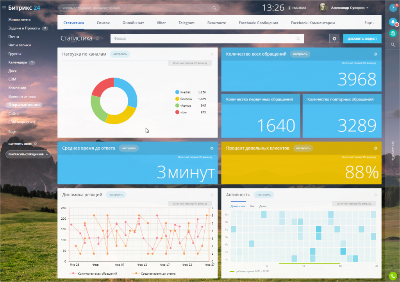This screenshot has width=400, height=282.
Task: Toggle the Работаю work status indicator
Action: [x=297, y=8]
